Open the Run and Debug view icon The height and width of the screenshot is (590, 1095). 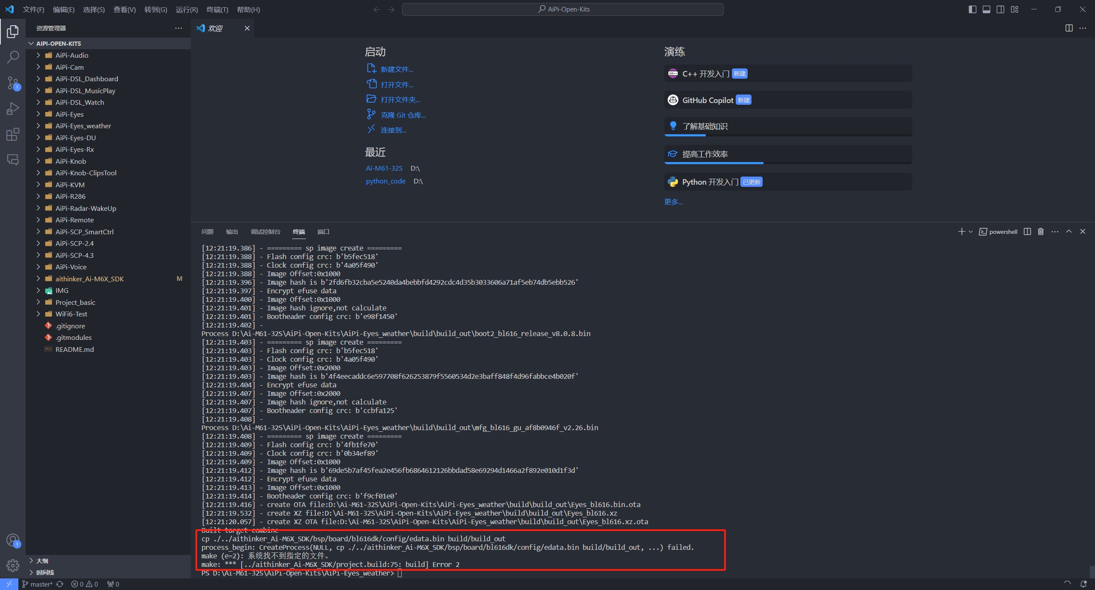coord(13,109)
